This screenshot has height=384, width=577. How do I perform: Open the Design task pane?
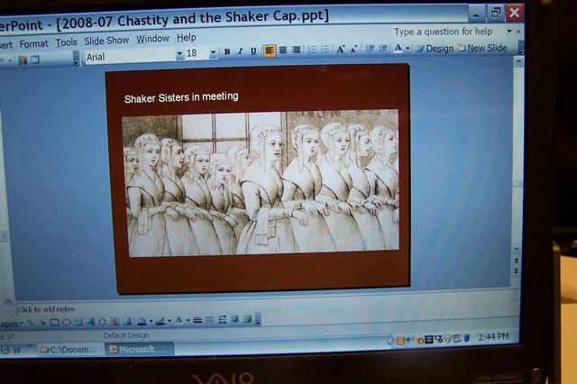tap(435, 49)
